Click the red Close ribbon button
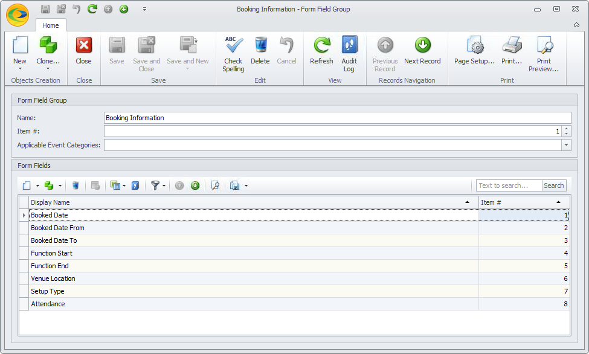Viewport: 589px width, 354px height. [84, 51]
